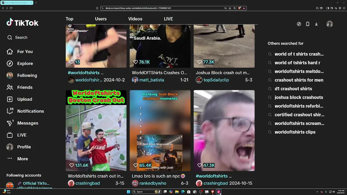Expand the More menu in the sidebar
This screenshot has width=347, height=195.
pos(17,159)
